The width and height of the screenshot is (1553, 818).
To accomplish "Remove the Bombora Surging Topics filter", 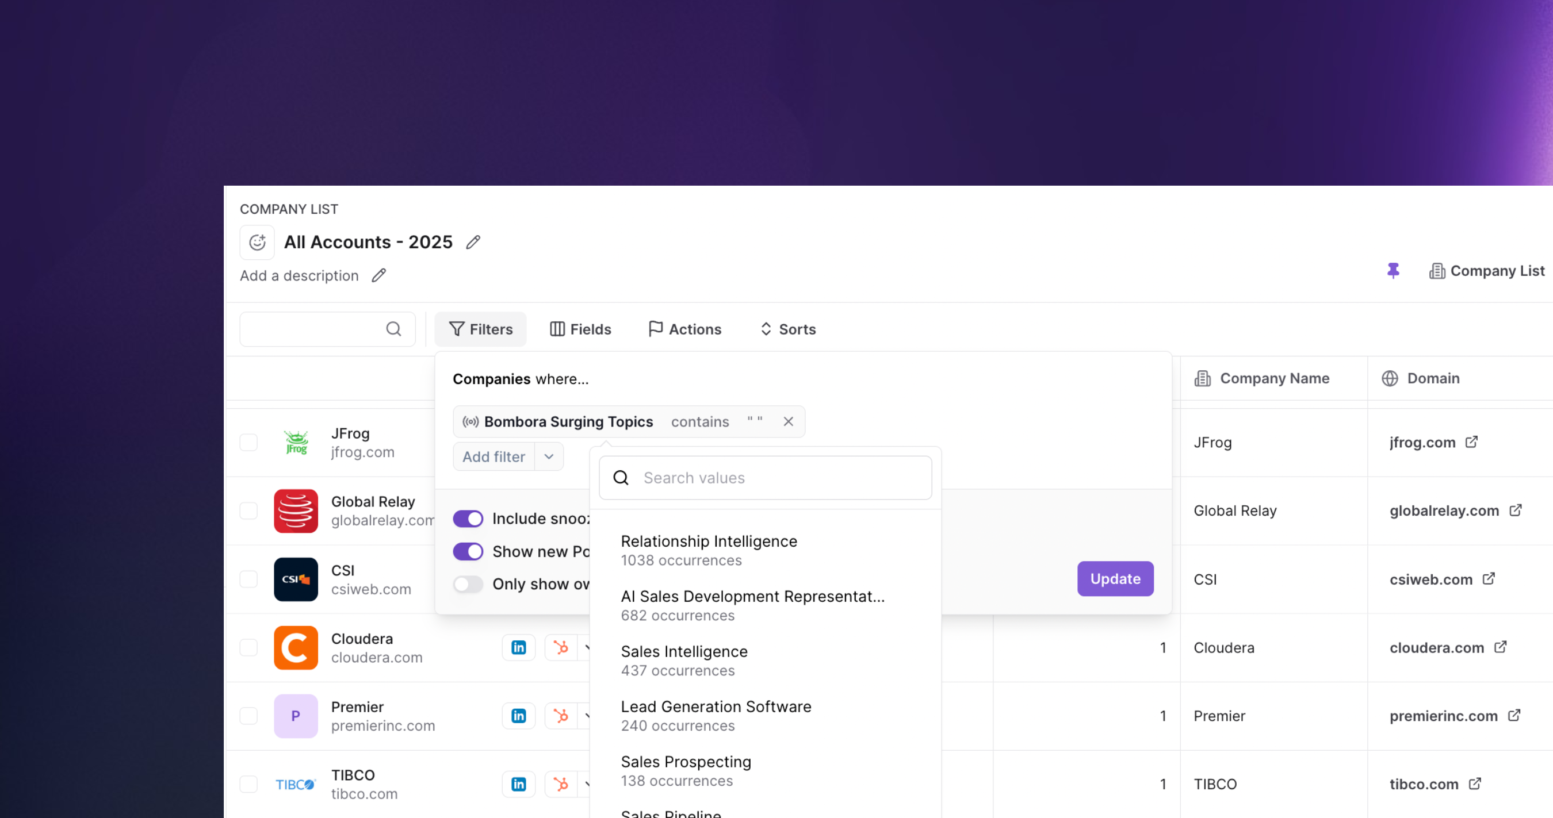I will click(788, 422).
